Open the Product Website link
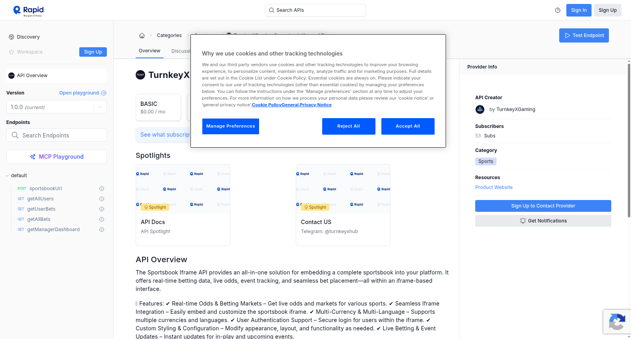 [x=494, y=187]
